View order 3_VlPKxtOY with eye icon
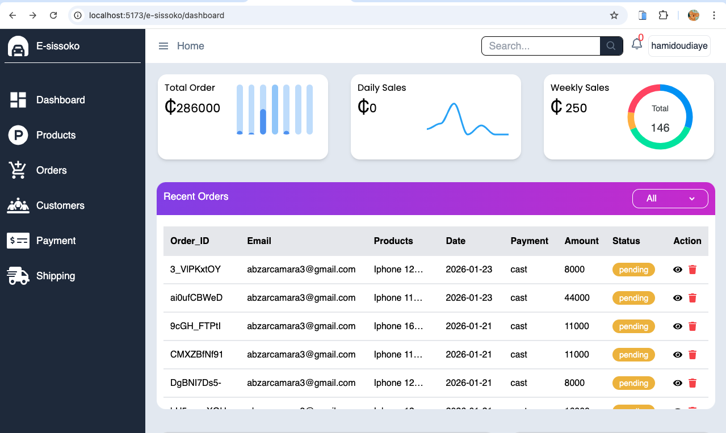Viewport: 726px width, 433px height. point(677,270)
